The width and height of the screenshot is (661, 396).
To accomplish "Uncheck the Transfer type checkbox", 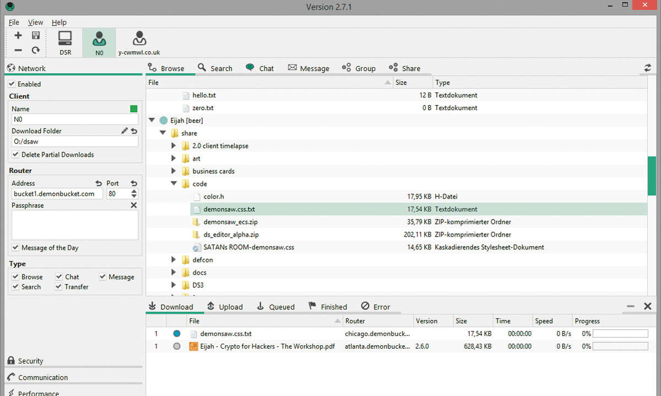I will tap(59, 287).
